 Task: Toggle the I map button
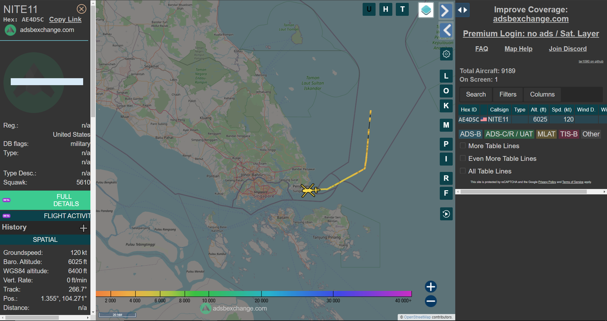point(446,159)
